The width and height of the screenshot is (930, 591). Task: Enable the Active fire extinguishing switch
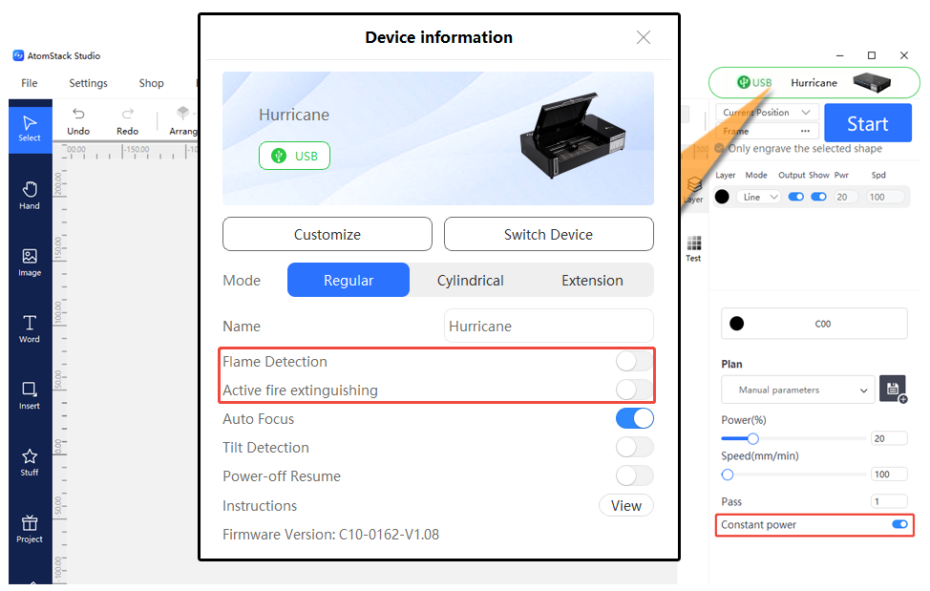coord(635,390)
